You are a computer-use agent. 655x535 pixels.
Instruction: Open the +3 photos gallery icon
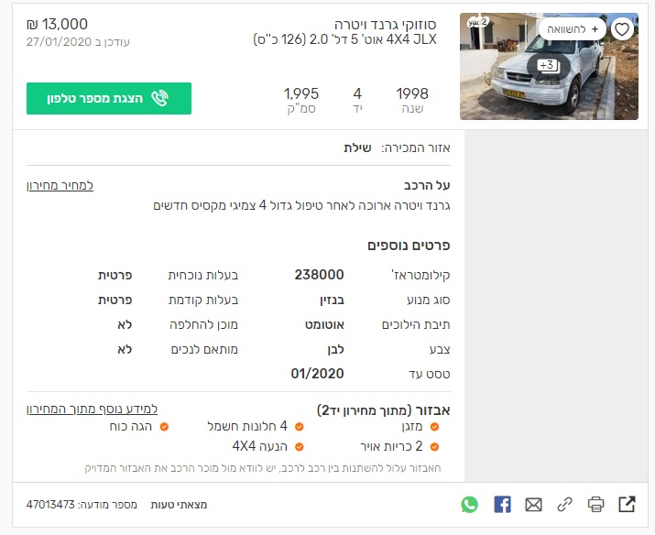click(549, 66)
